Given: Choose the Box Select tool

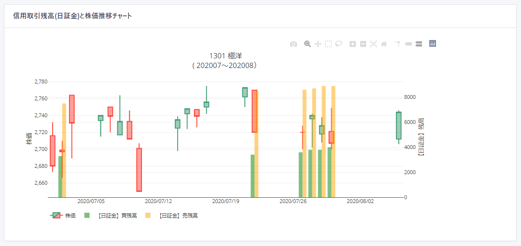Looking at the screenshot, I should coord(328,44).
